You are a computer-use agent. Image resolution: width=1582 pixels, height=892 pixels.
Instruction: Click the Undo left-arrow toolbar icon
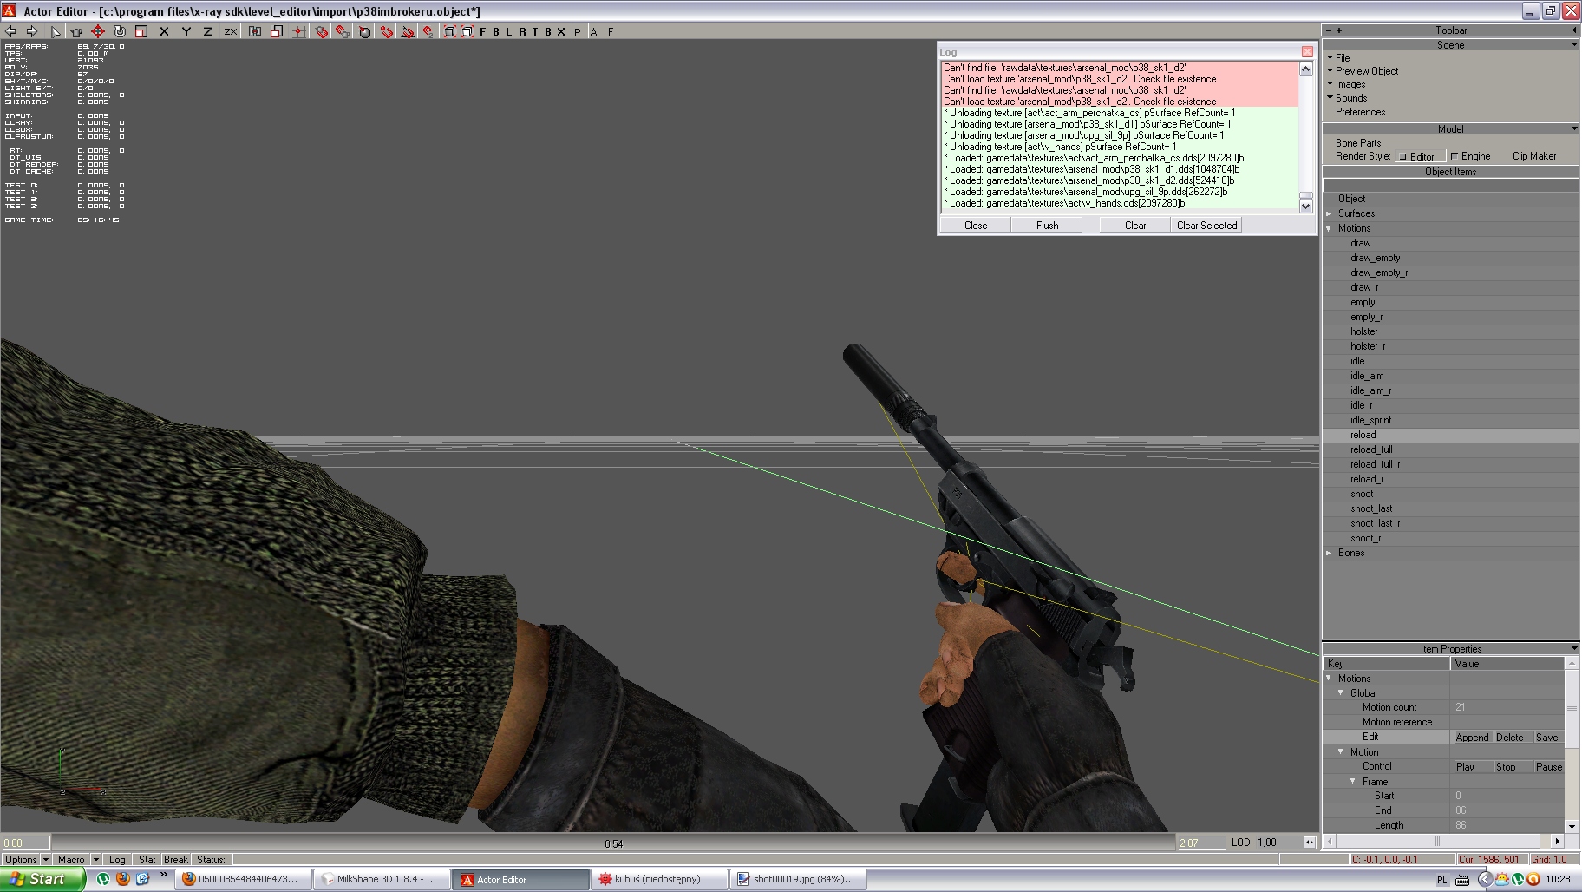coord(10,31)
